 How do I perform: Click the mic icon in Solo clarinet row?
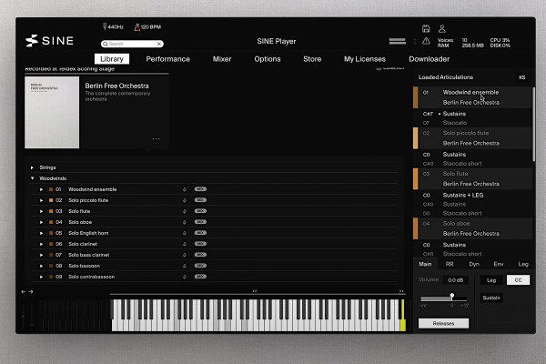185,244
